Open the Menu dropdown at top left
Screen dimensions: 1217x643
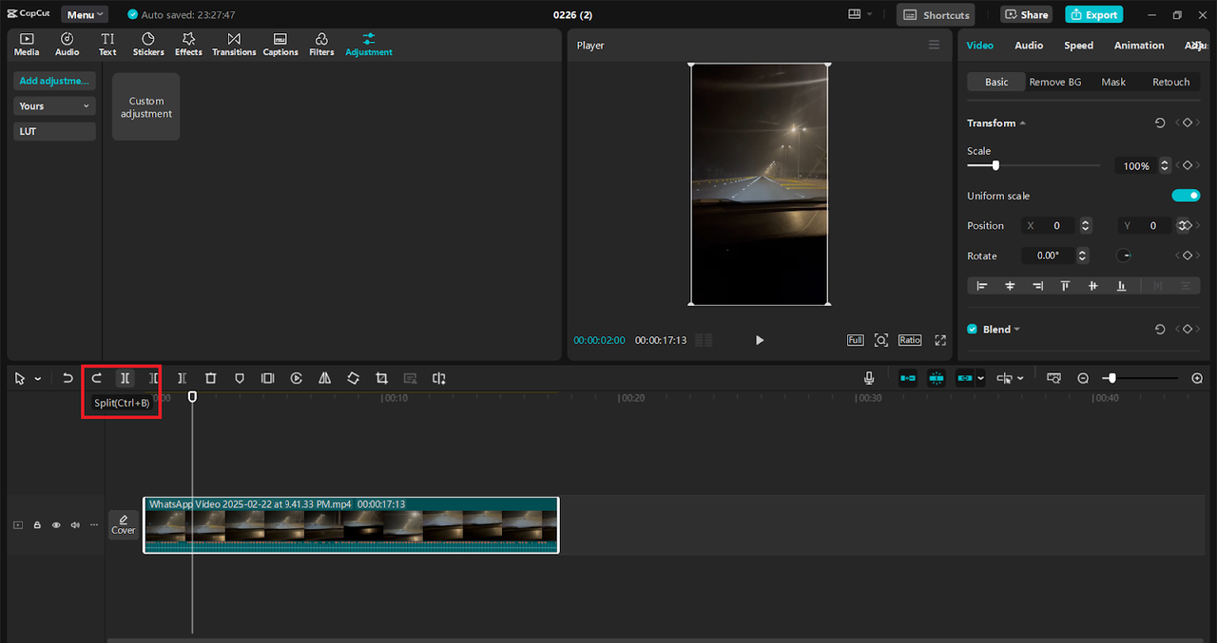[x=84, y=14]
